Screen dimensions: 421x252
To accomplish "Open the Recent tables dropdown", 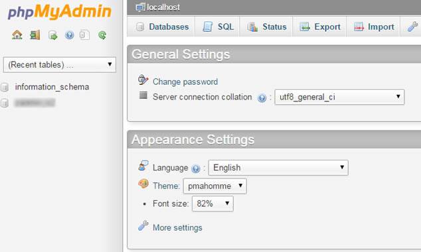I will tap(60, 64).
